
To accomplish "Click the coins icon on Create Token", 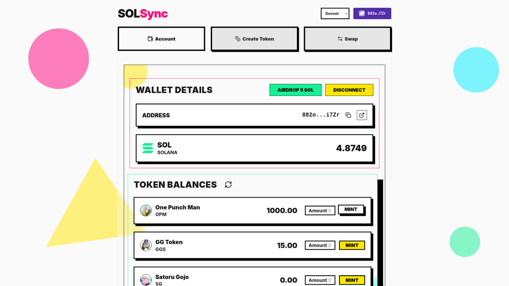I will click(x=238, y=39).
